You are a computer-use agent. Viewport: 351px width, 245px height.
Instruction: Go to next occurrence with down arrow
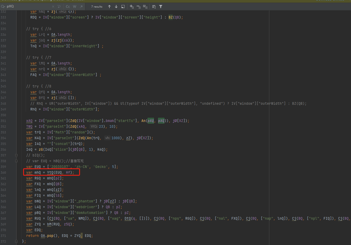[116, 7]
